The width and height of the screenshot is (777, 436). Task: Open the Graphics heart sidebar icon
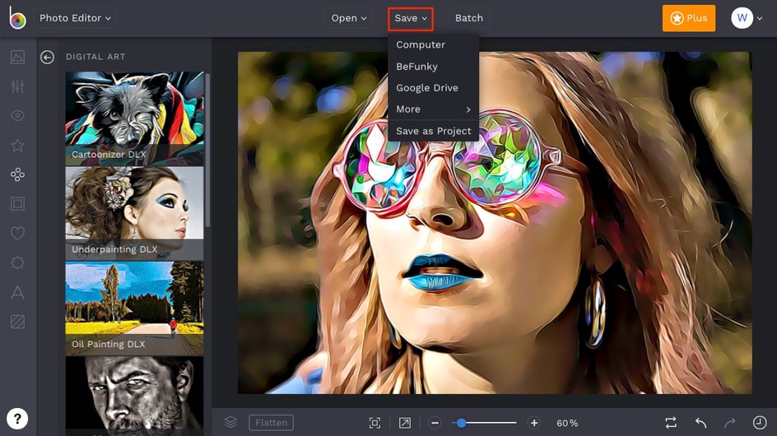(17, 234)
